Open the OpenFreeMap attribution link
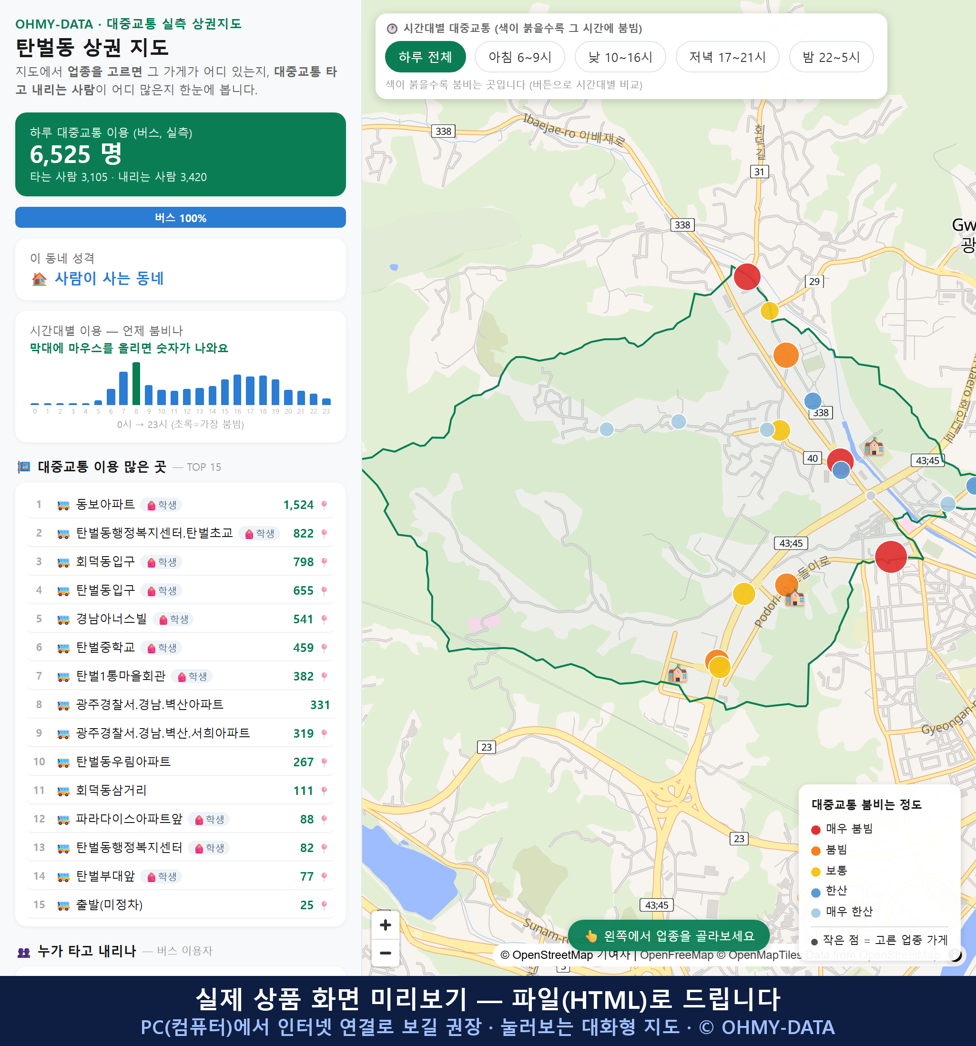The height and width of the screenshot is (1046, 976). [x=676, y=955]
